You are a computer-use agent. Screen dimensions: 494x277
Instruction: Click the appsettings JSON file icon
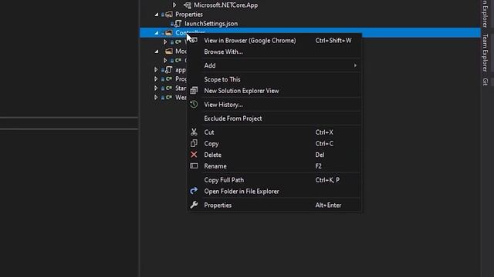pyautogui.click(x=169, y=69)
